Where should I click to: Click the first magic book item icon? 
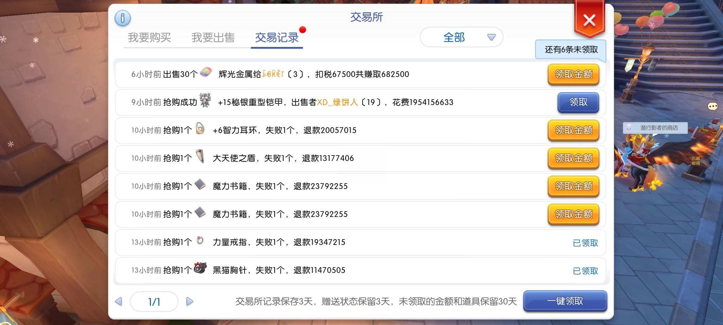coord(200,184)
